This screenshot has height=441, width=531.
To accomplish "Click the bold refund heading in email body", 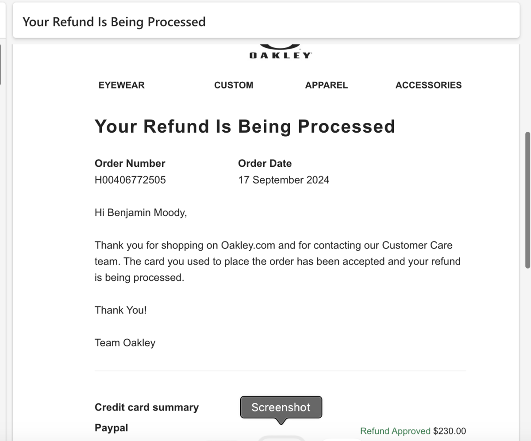I will click(245, 126).
